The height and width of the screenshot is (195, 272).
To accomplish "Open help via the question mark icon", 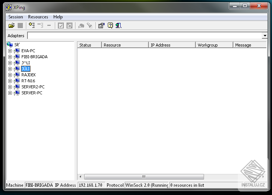I will click(110, 26).
